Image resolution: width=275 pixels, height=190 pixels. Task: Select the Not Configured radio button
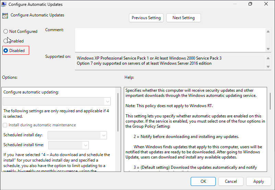point(6,31)
